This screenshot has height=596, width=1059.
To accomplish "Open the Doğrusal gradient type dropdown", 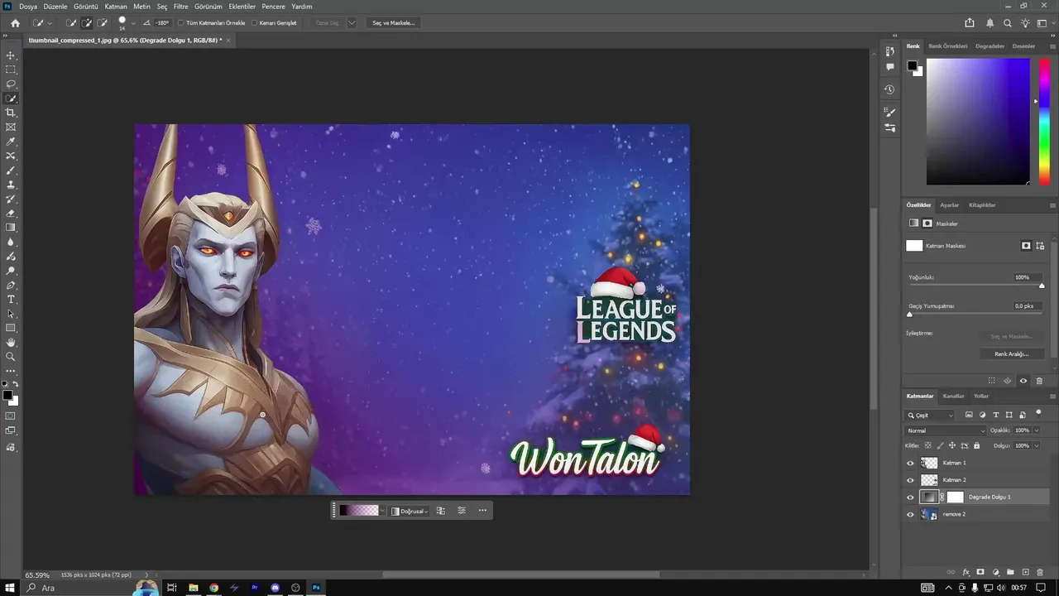I will [x=410, y=511].
